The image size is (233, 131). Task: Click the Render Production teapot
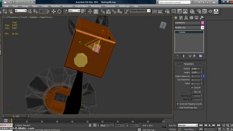[210, 11]
